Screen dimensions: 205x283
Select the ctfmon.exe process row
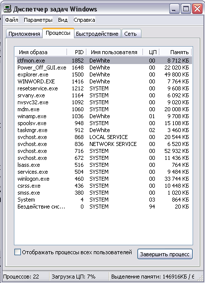104,61
